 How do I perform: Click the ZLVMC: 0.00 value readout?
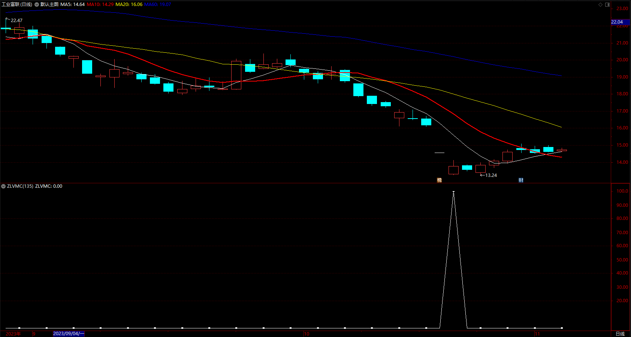tap(49, 186)
